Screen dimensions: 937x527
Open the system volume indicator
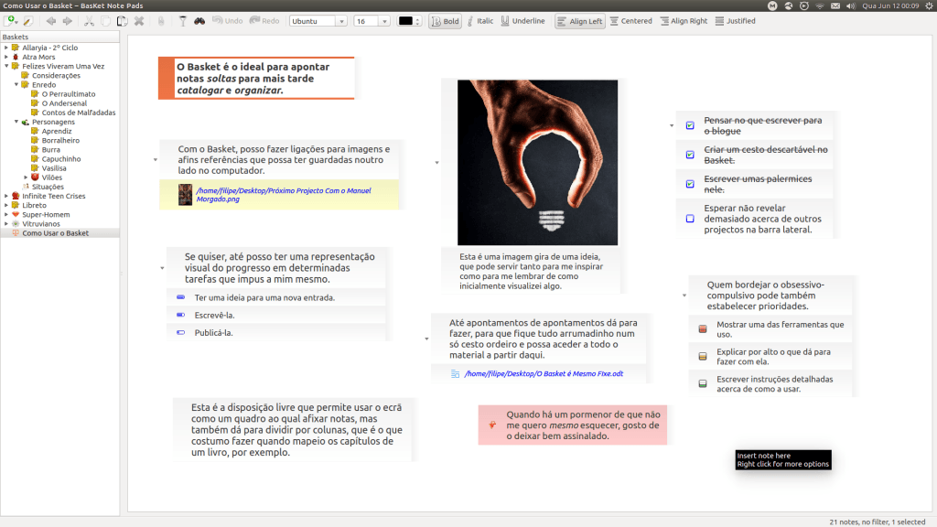pos(851,6)
